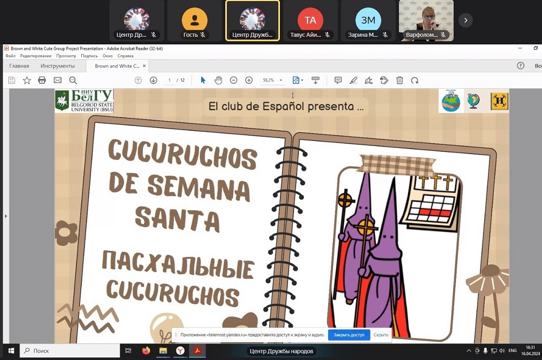
Task: Show more participants with right chevron
Action: pos(465,21)
